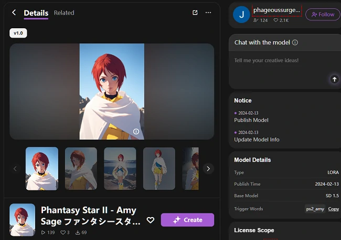The height and width of the screenshot is (240, 341).
Task: Click the main preview image of Amy
Action: coord(112,92)
